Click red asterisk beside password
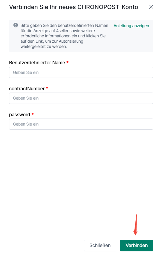Image resolution: width=157 pixels, height=254 pixels. tap(33, 114)
